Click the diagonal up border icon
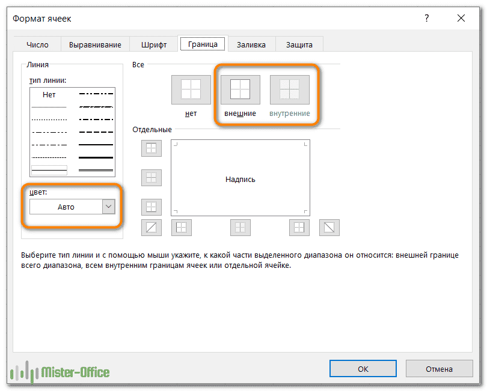Viewport: 487px width, 391px height. click(152, 228)
